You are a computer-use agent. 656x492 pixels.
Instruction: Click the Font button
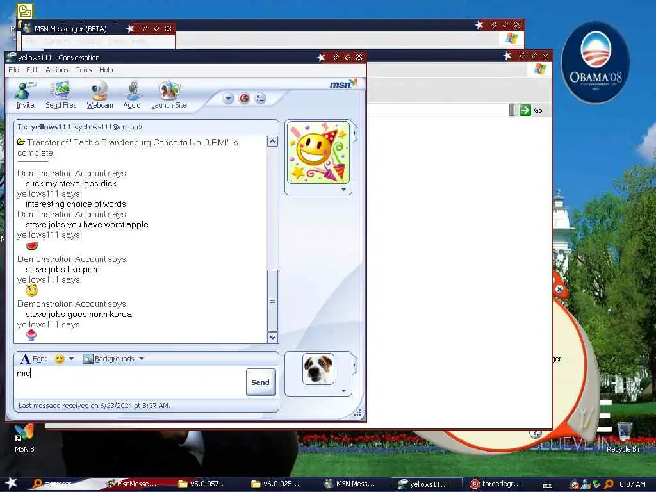[x=34, y=359]
